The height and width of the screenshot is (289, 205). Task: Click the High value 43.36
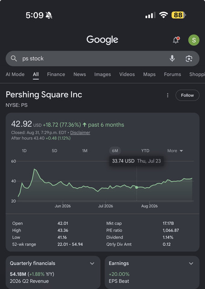[x=63, y=230]
